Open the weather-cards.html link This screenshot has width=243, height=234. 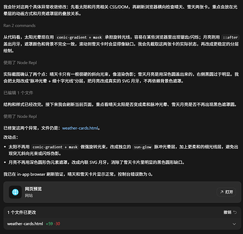(x=80, y=128)
